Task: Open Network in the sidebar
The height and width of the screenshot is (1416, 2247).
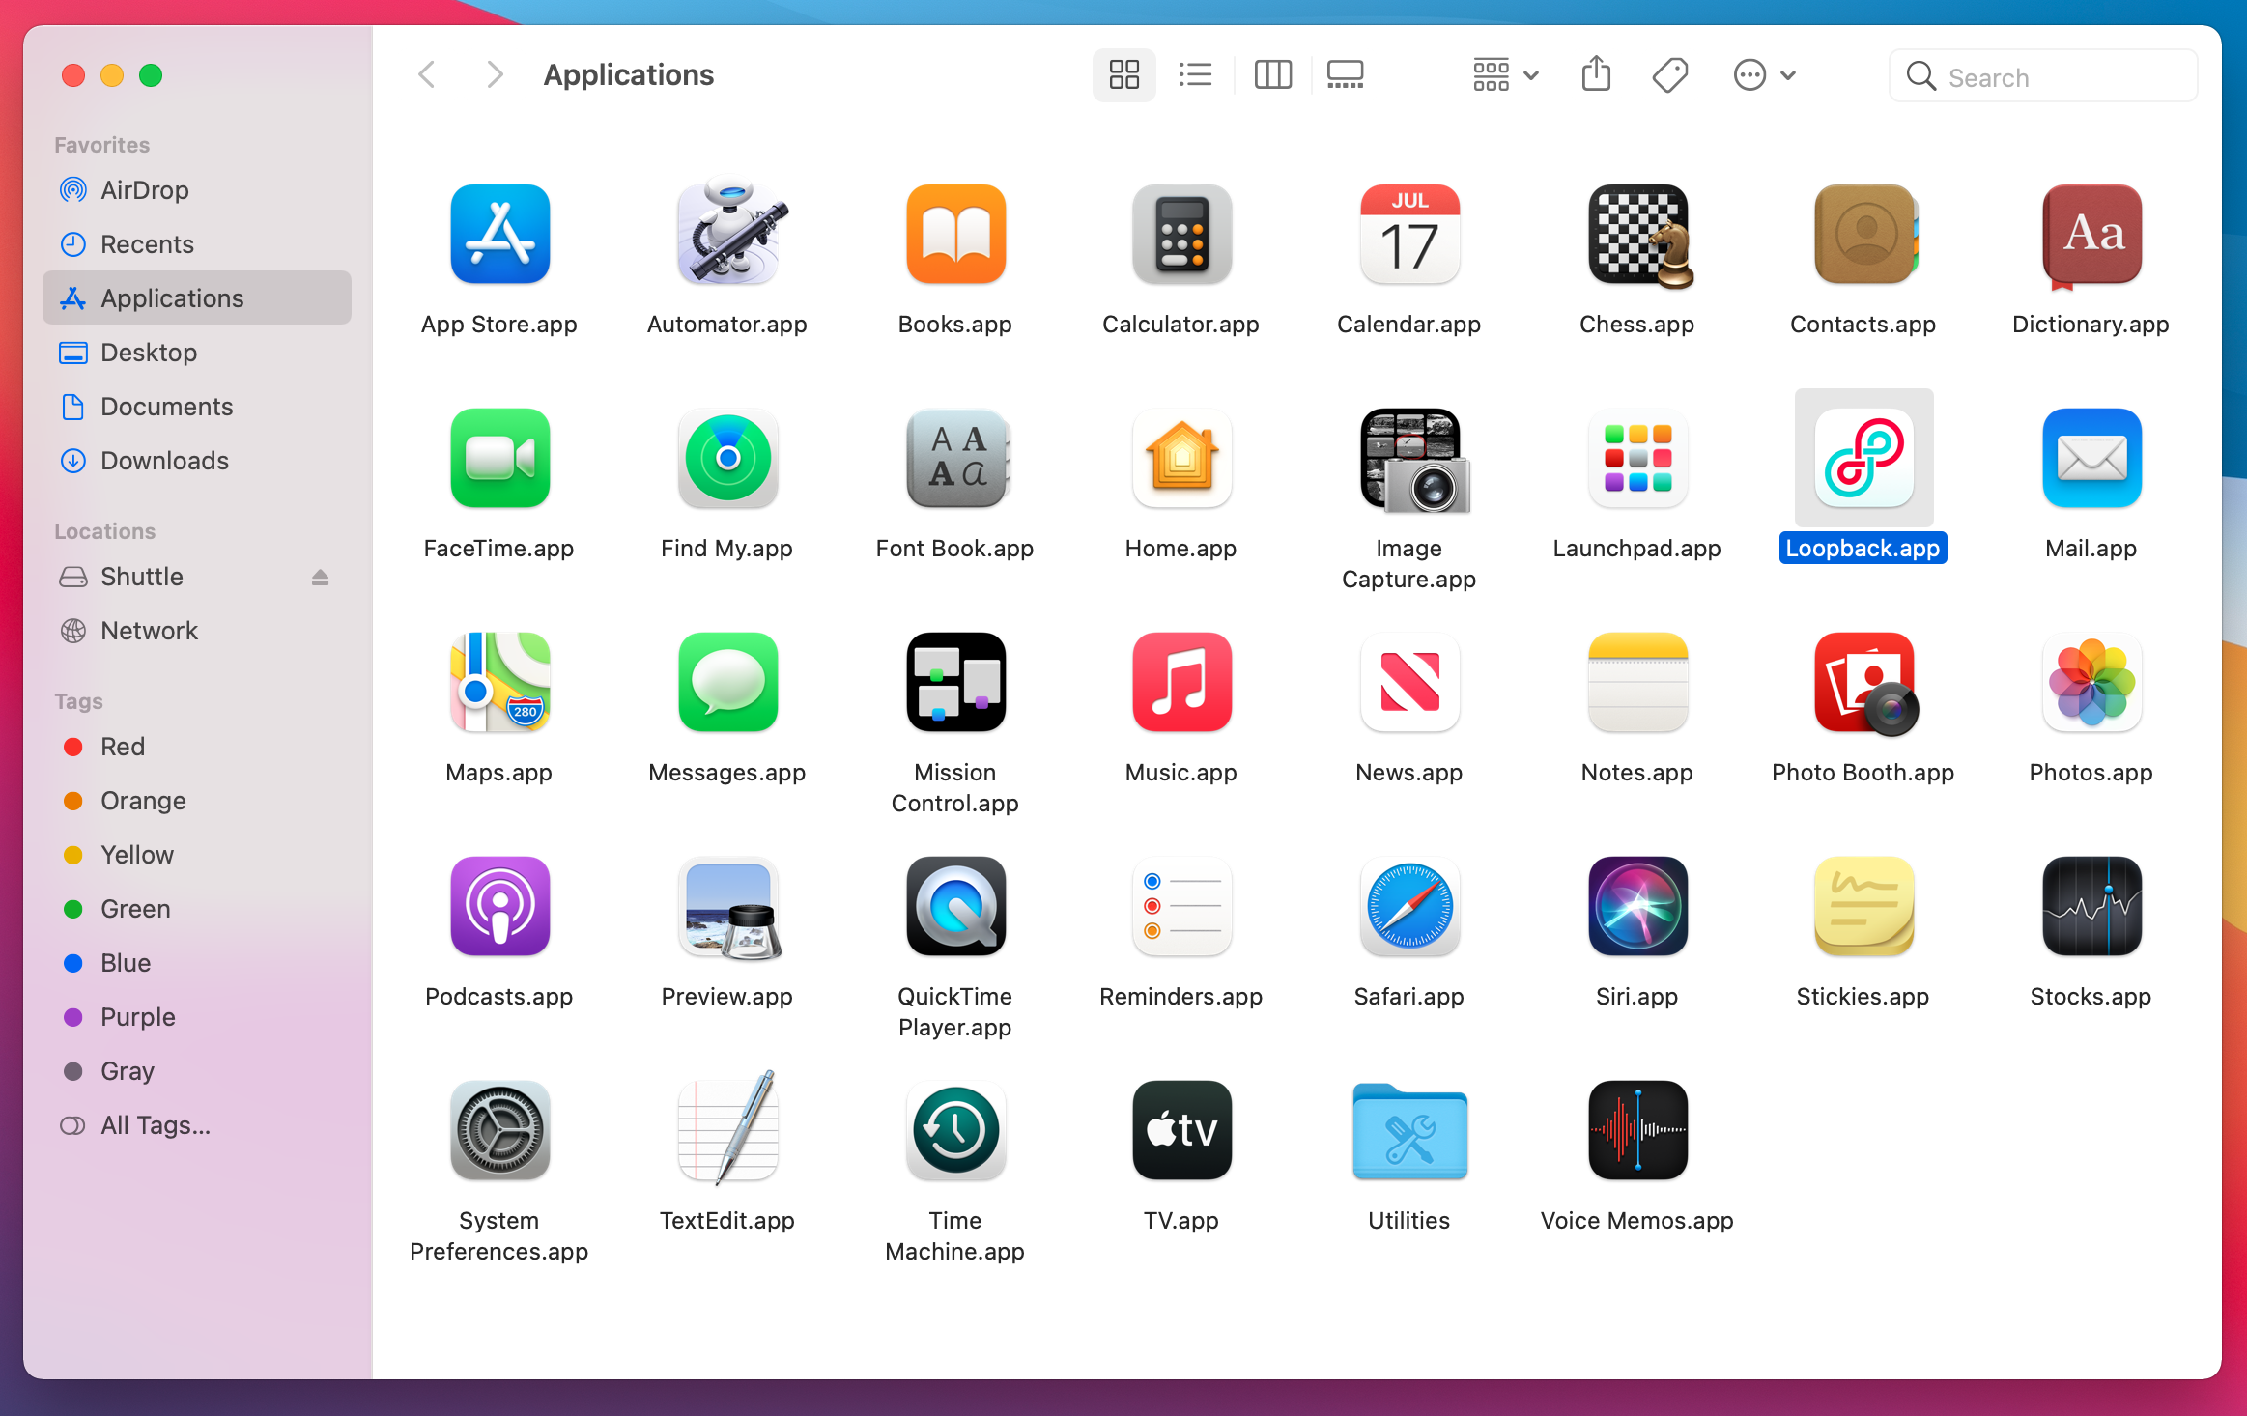Action: click(x=197, y=631)
